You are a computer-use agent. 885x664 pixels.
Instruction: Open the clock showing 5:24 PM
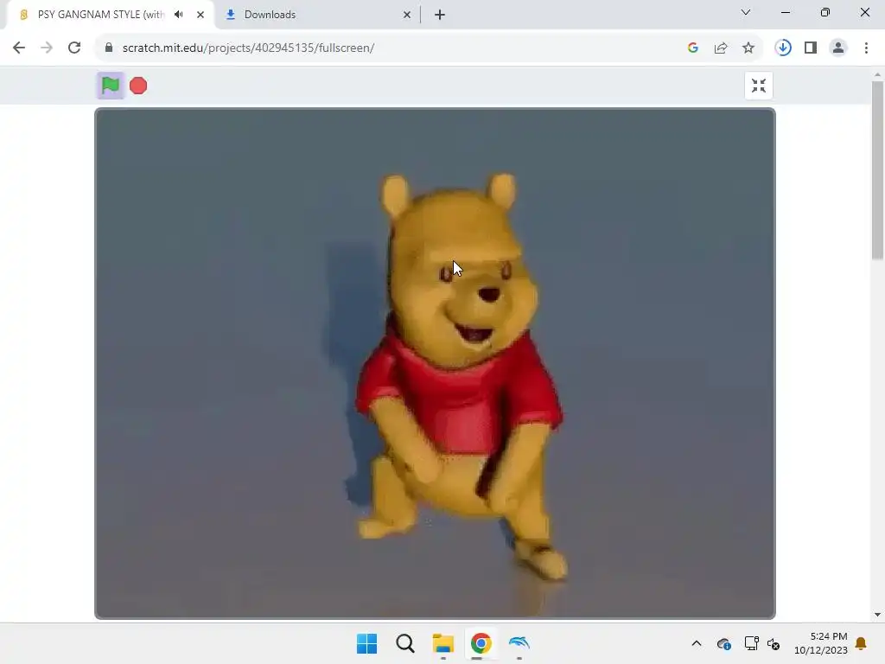(821, 643)
